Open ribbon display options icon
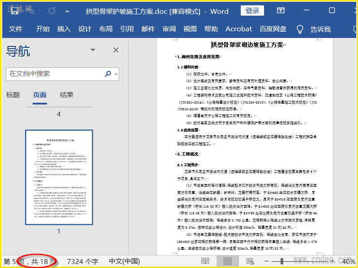358x268 pixels. 281,10
